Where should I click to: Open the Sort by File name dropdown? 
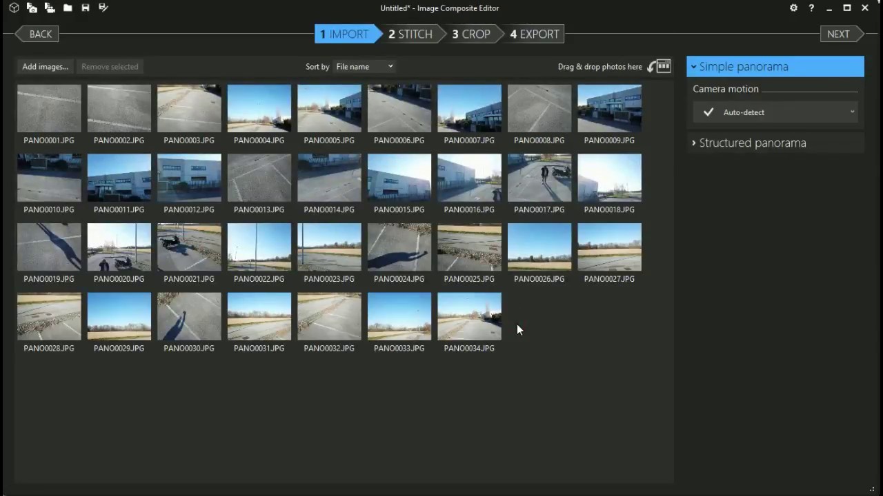(x=364, y=67)
